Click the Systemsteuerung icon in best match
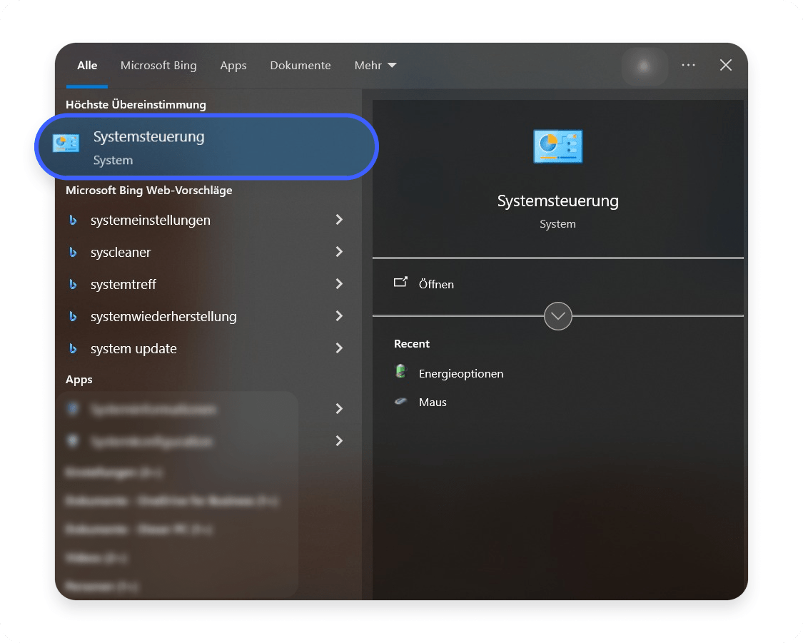This screenshot has height=643, width=803. 66,143
